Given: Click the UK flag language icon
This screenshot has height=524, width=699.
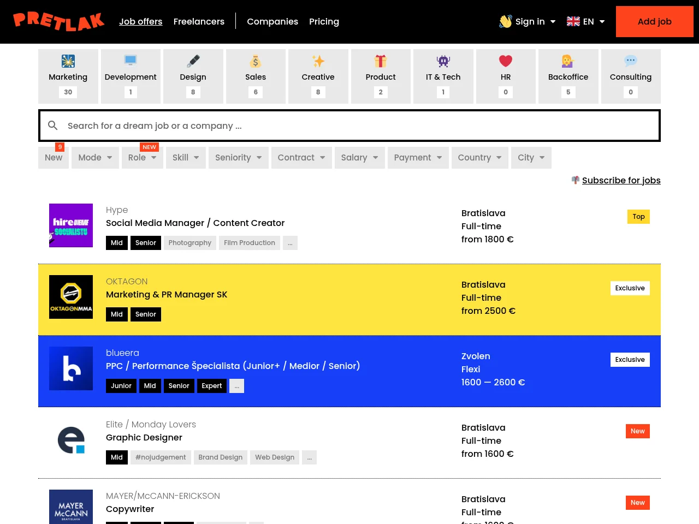Looking at the screenshot, I should [x=573, y=21].
